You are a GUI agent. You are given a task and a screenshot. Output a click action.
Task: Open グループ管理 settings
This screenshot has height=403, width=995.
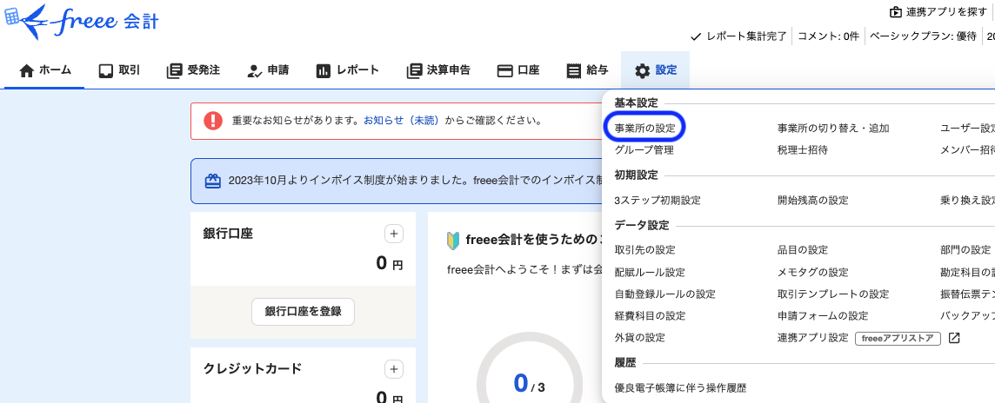(644, 150)
